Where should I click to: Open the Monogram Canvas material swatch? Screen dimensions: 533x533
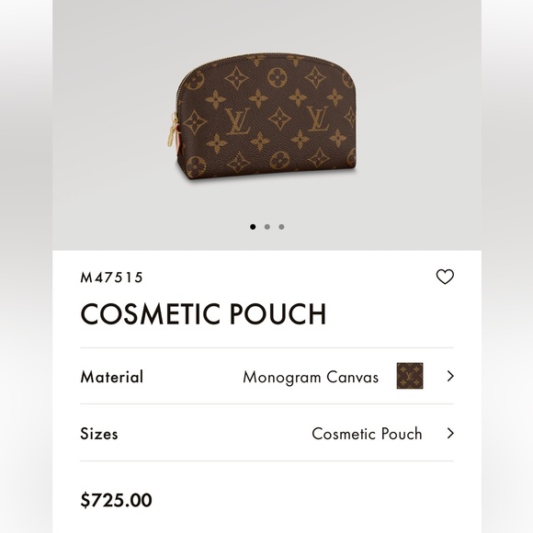click(410, 376)
